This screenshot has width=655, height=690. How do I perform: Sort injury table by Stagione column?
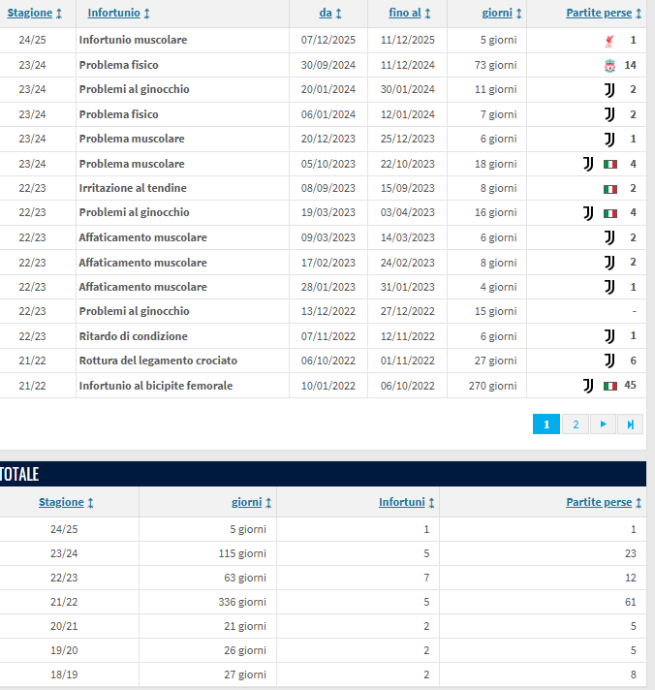click(36, 14)
